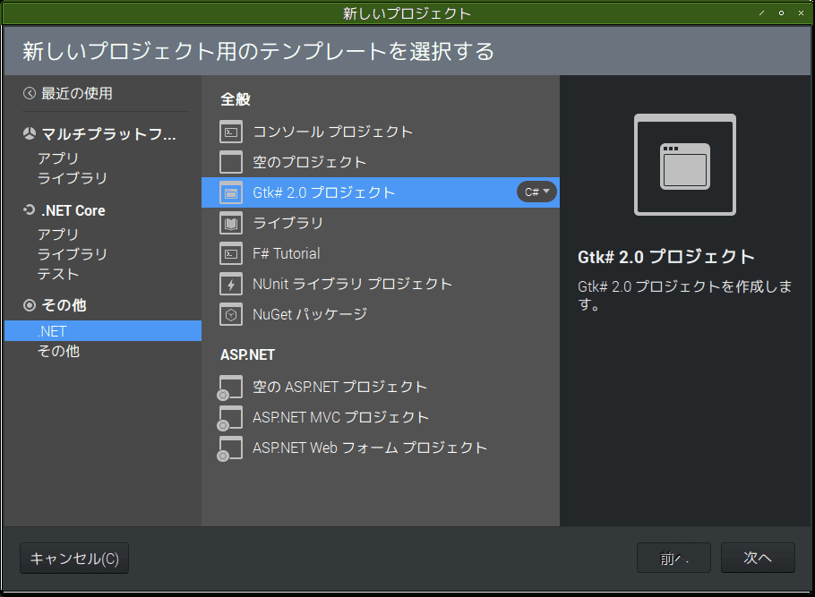This screenshot has width=815, height=597.
Task: Select the .NET Core heading
Action: (x=73, y=210)
